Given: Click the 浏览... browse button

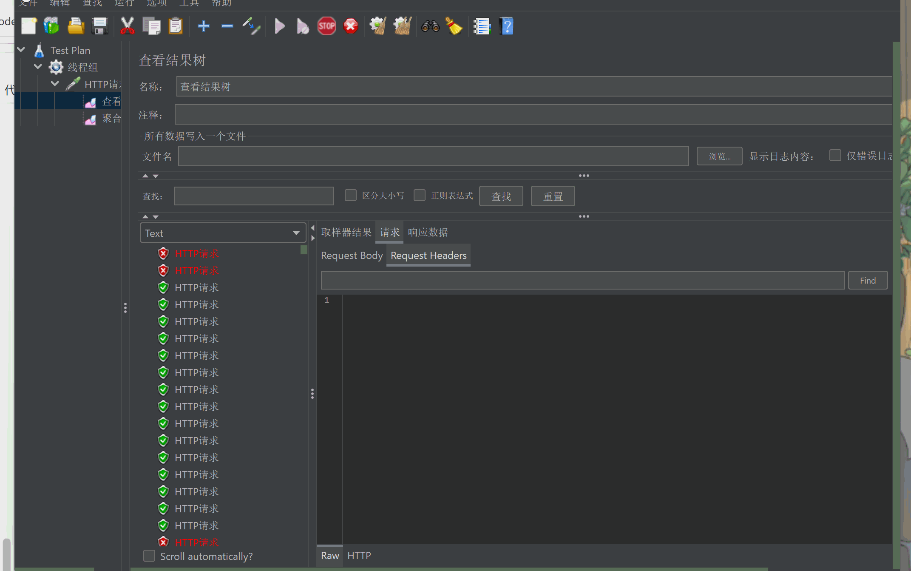Looking at the screenshot, I should coord(719,156).
